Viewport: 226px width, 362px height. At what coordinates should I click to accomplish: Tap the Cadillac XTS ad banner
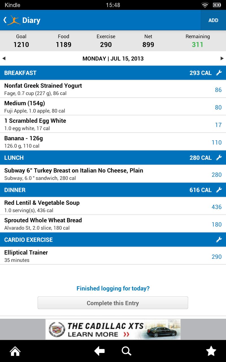click(113, 329)
